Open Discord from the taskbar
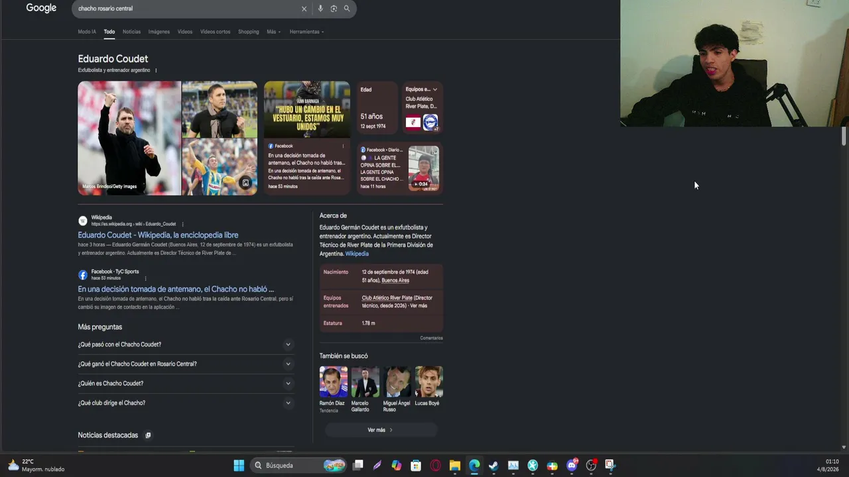The width and height of the screenshot is (849, 477). point(572,465)
